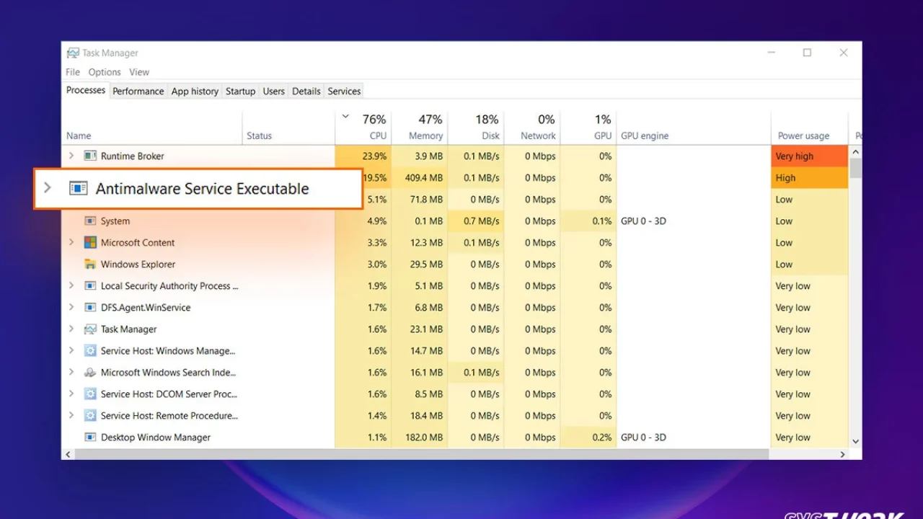This screenshot has height=519, width=923.
Task: Click the sort chevron above the CPU column
Action: (x=345, y=116)
